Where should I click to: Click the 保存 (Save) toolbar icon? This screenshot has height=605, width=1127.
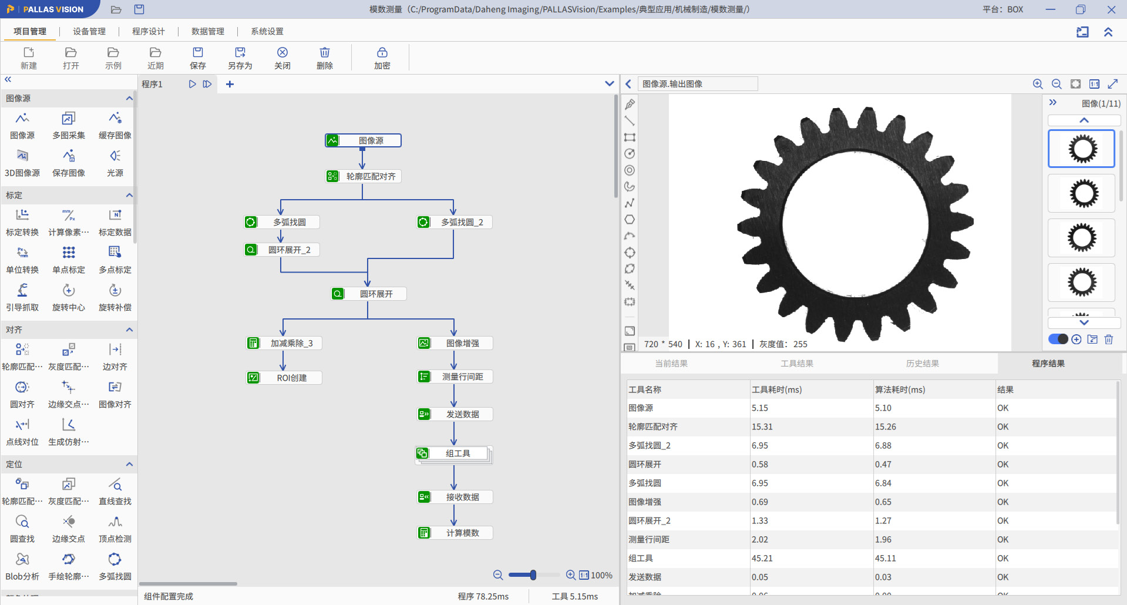198,53
